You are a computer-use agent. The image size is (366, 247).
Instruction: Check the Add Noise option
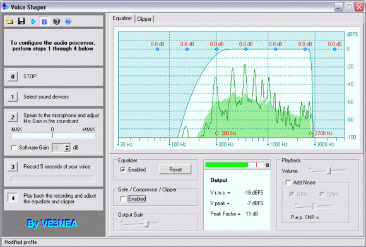coord(288,183)
